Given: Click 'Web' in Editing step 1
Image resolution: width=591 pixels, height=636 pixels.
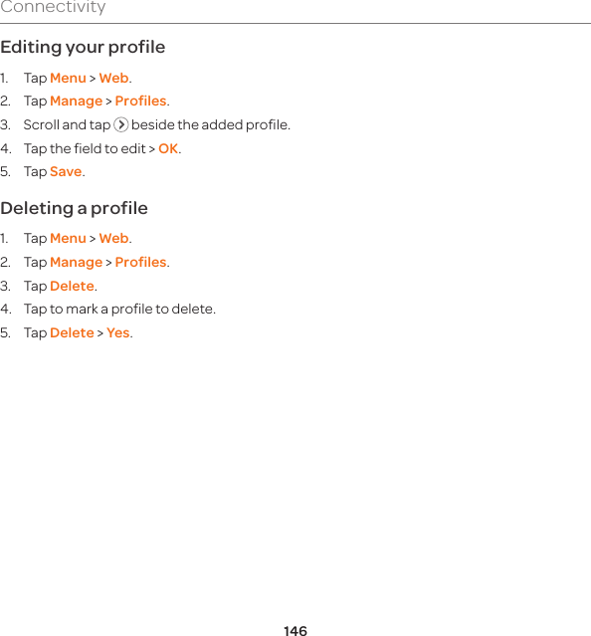Looking at the screenshot, I should click(x=113, y=78).
